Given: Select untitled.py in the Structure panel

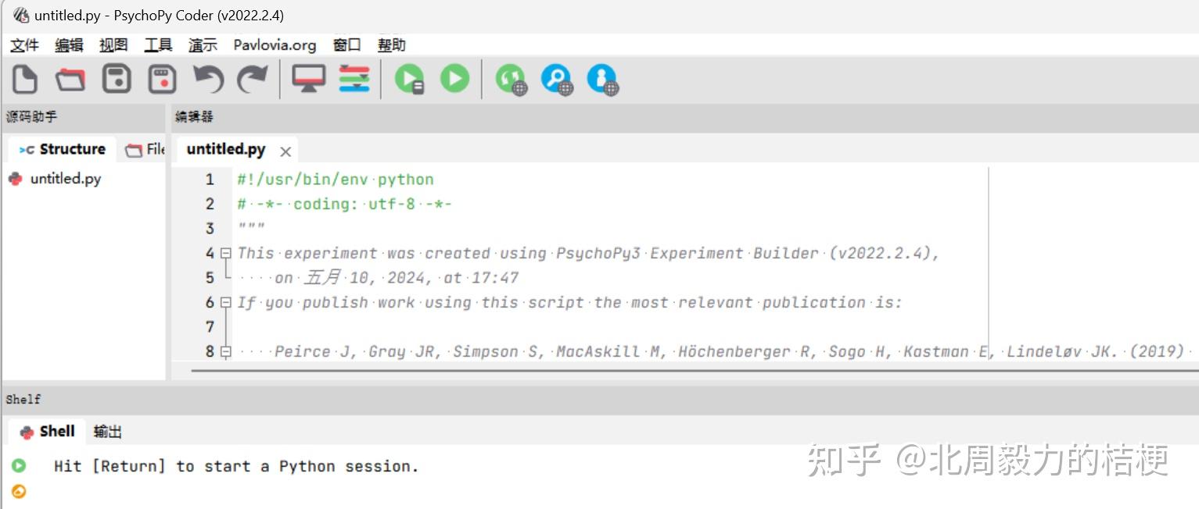Looking at the screenshot, I should (65, 178).
